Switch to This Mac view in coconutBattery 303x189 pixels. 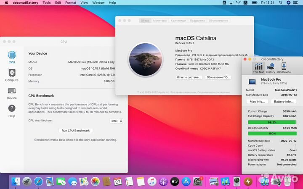[x=258, y=68]
